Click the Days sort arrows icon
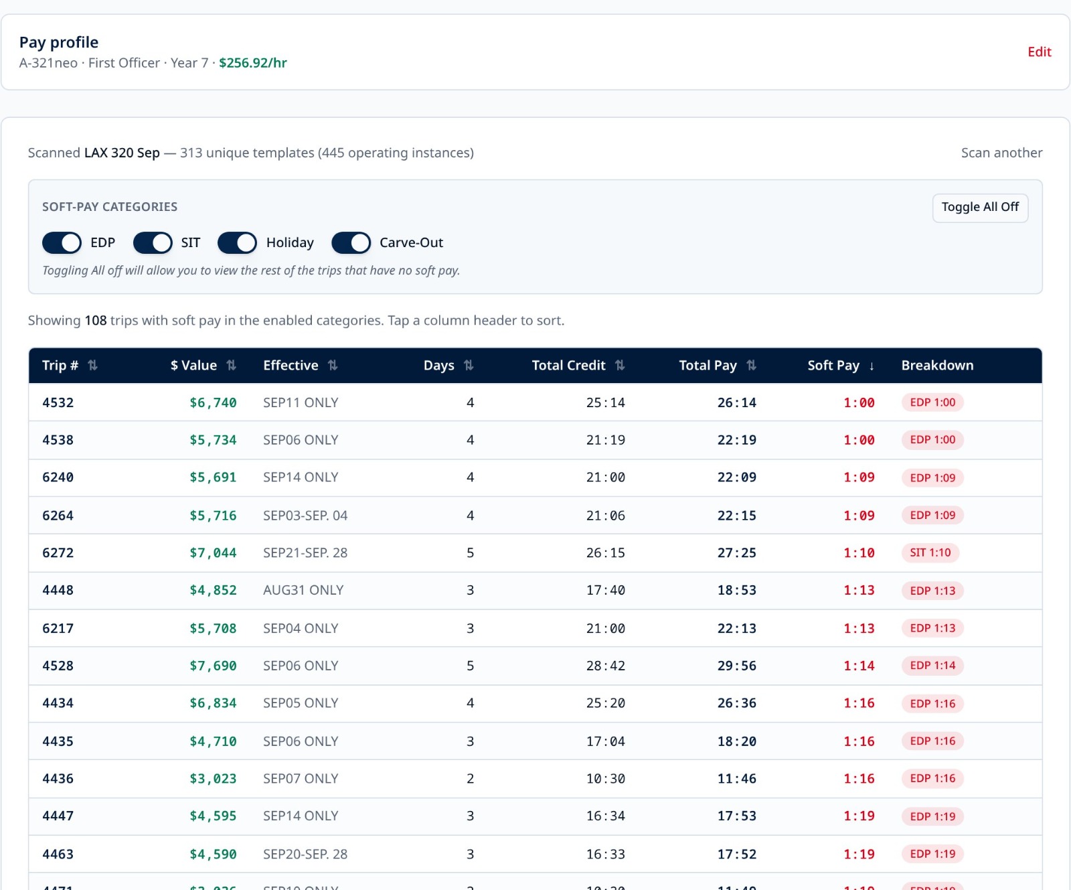Viewport: 1071px width, 890px height. click(469, 365)
